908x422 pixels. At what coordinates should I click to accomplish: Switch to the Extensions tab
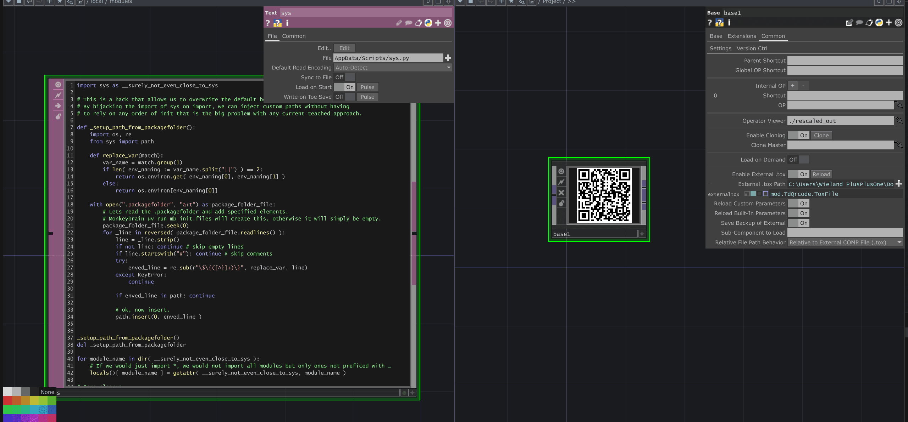click(742, 36)
